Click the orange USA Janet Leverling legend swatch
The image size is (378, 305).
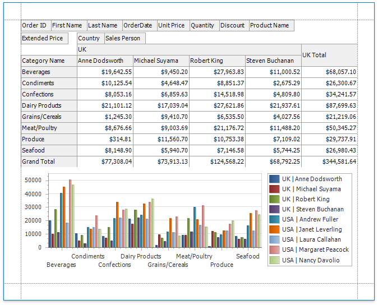(x=274, y=229)
